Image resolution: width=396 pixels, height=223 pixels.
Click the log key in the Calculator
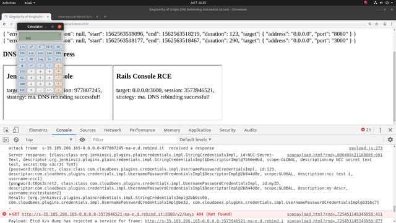(40, 59)
